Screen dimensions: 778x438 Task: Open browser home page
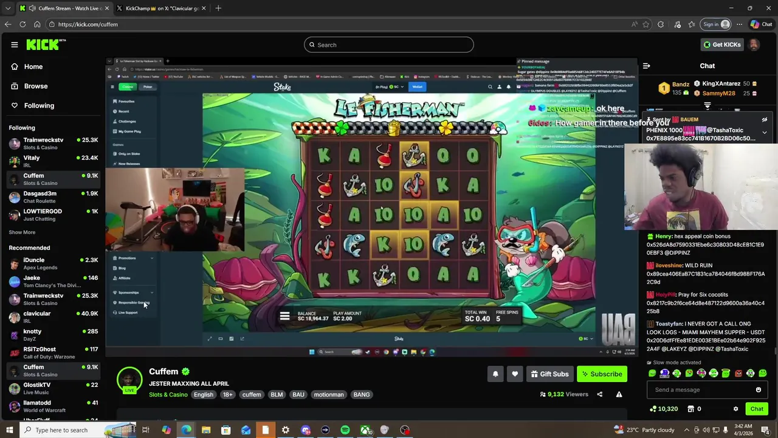37,24
